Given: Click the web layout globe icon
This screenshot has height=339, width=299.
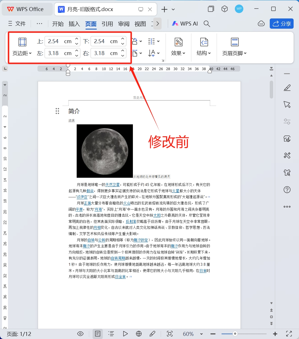Looking at the screenshot, I should click(139, 334).
